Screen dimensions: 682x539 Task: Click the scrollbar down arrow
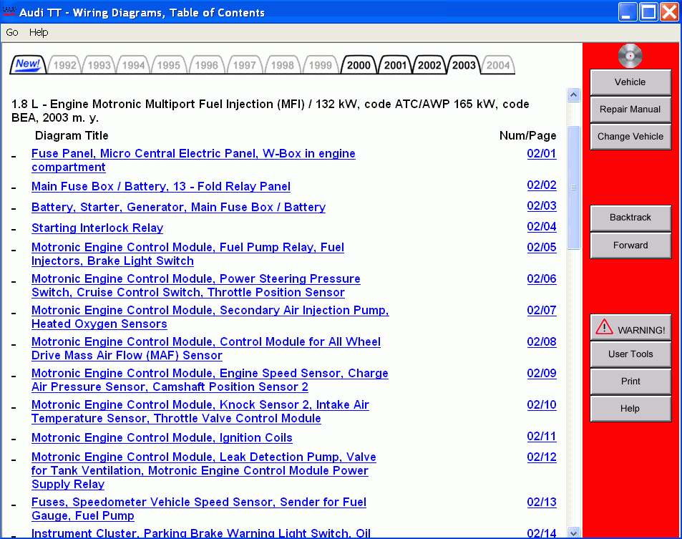tap(573, 533)
